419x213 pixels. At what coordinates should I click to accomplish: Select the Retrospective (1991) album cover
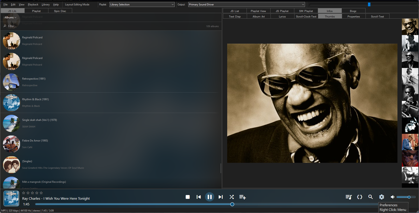click(x=11, y=82)
